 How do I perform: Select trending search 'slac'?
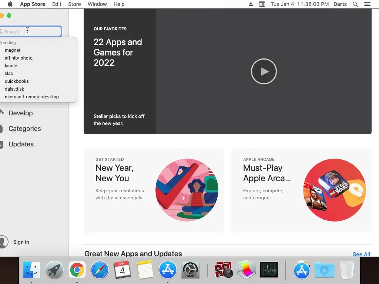(9, 74)
